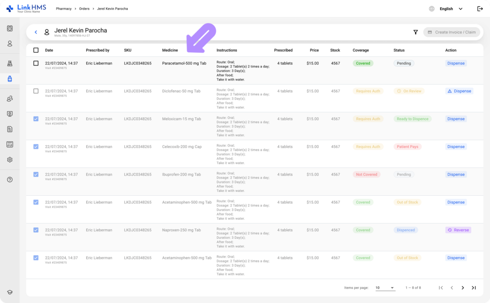Expand the Items per page dropdown
The image size is (490, 303).
[385, 288]
